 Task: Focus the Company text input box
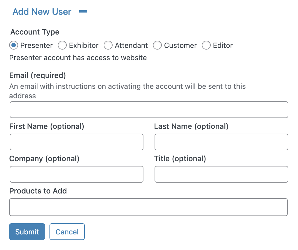click(x=76, y=174)
